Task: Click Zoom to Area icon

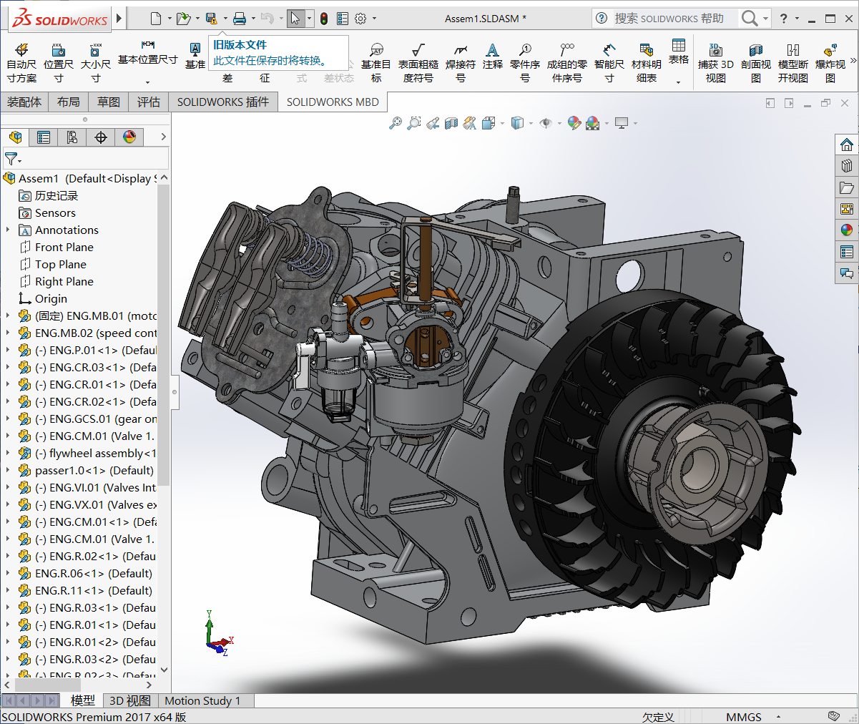Action: coord(414,123)
